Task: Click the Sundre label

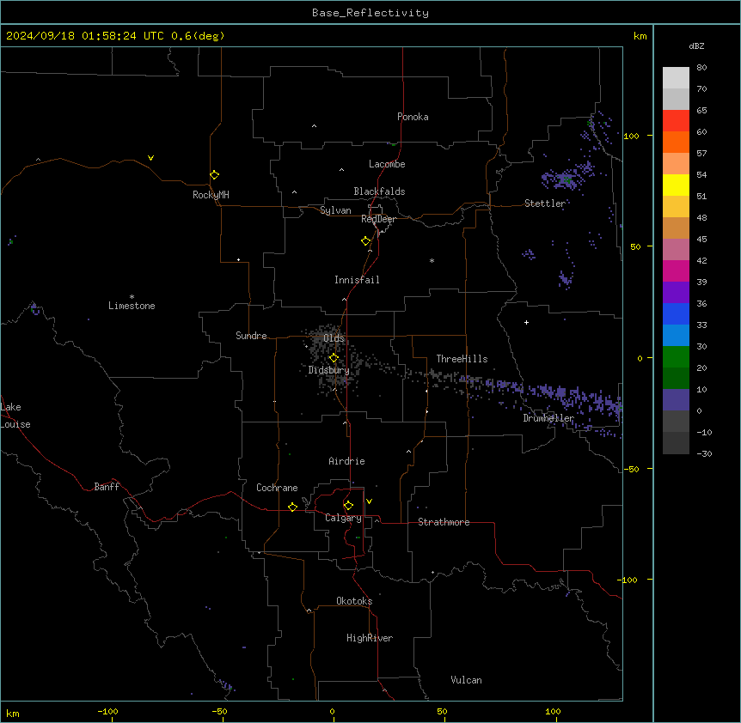Action: [251, 336]
